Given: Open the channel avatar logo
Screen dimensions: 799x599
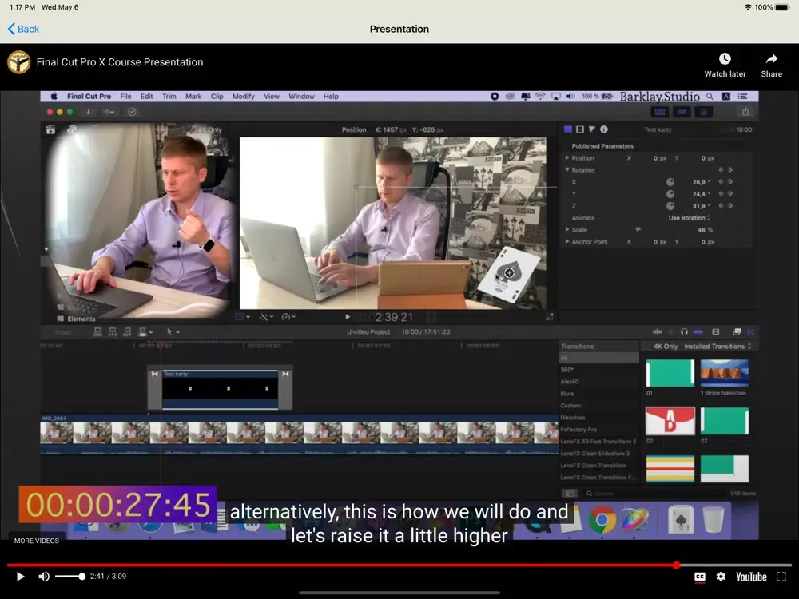Looking at the screenshot, I should 19,62.
